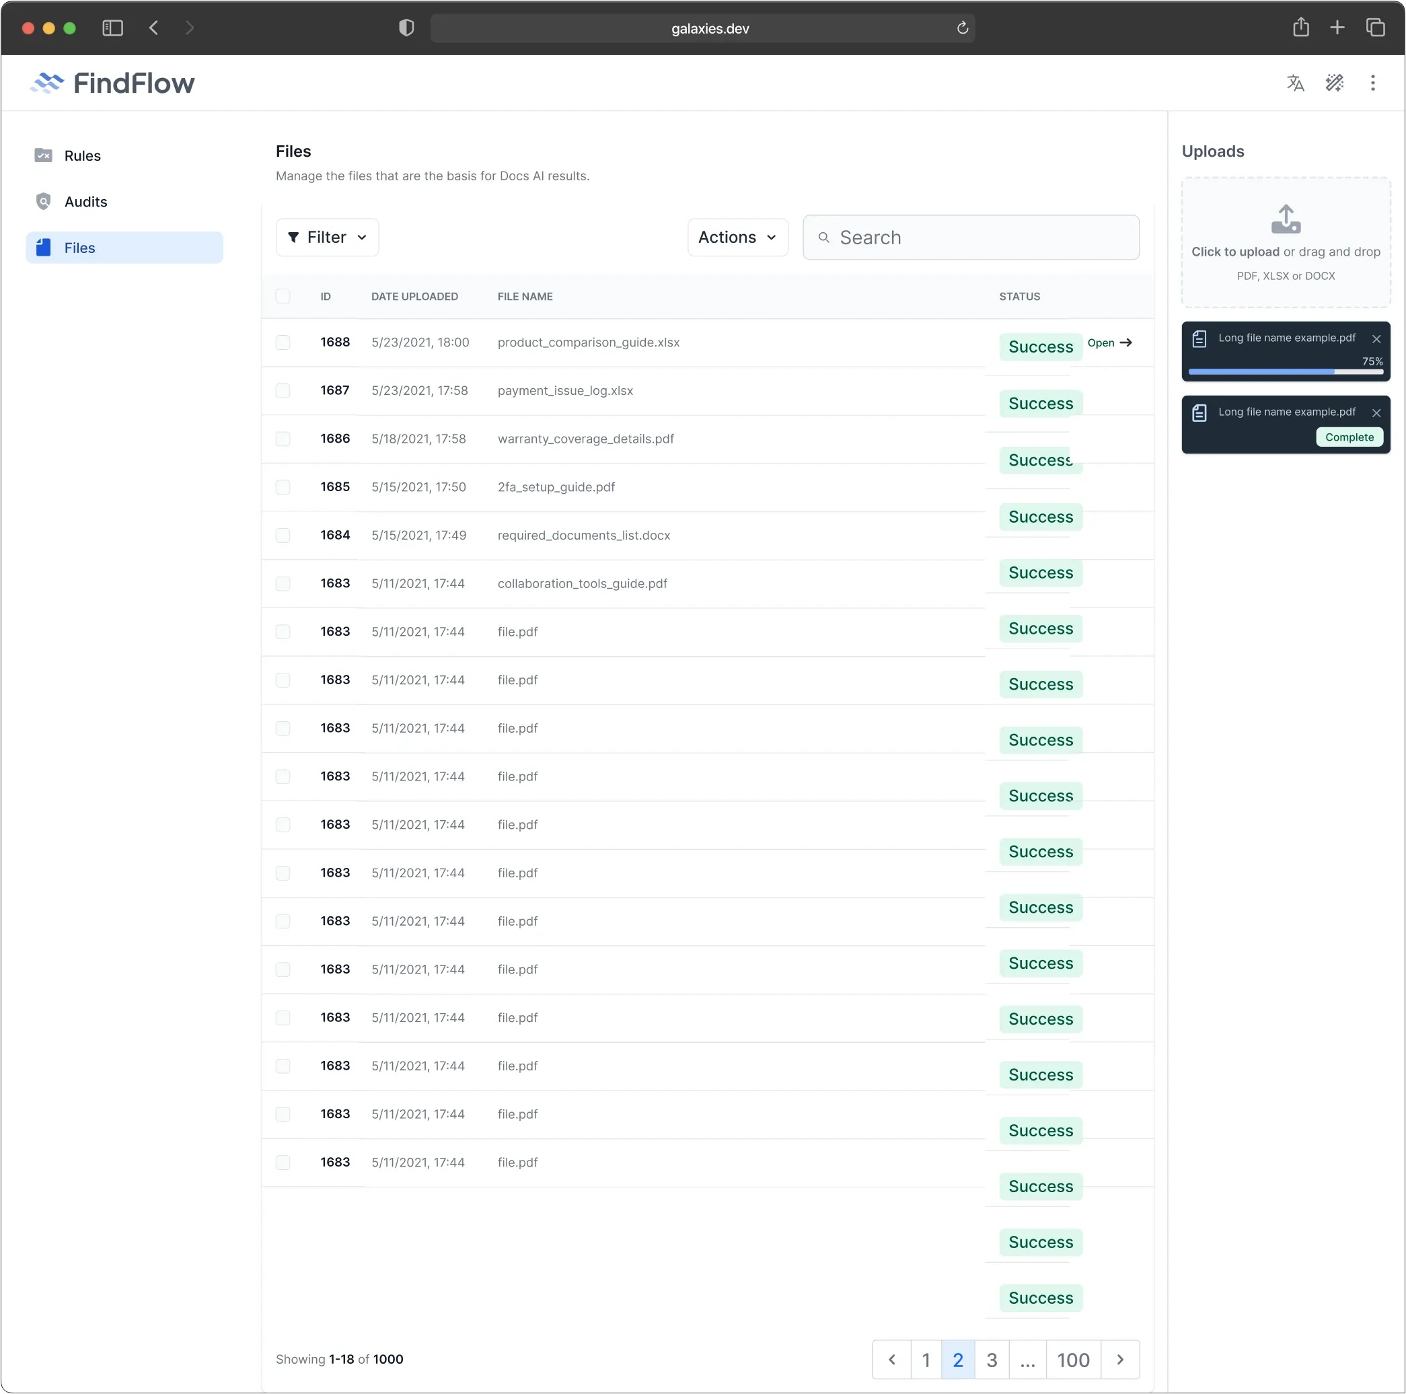Click the upload tray icon
The width and height of the screenshot is (1406, 1394).
click(1285, 219)
